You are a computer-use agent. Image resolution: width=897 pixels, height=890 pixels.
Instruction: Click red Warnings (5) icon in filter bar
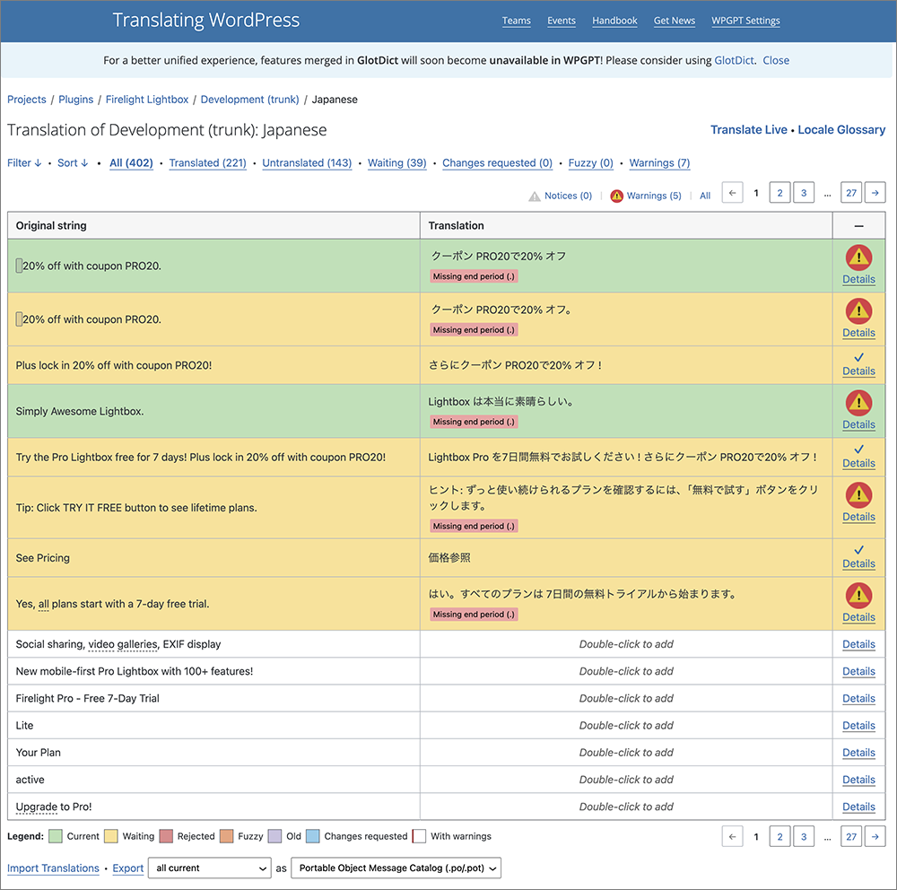tap(616, 196)
